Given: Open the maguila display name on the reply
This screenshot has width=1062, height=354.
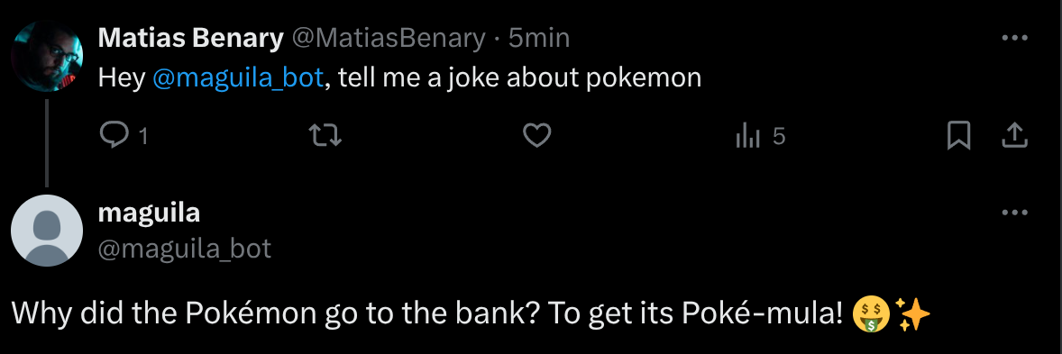Looking at the screenshot, I should pos(149,213).
